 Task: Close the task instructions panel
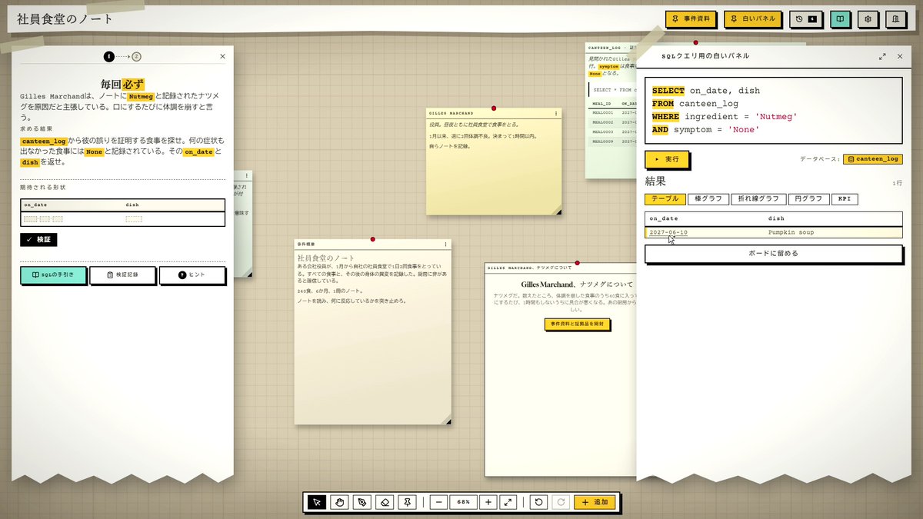(x=223, y=56)
